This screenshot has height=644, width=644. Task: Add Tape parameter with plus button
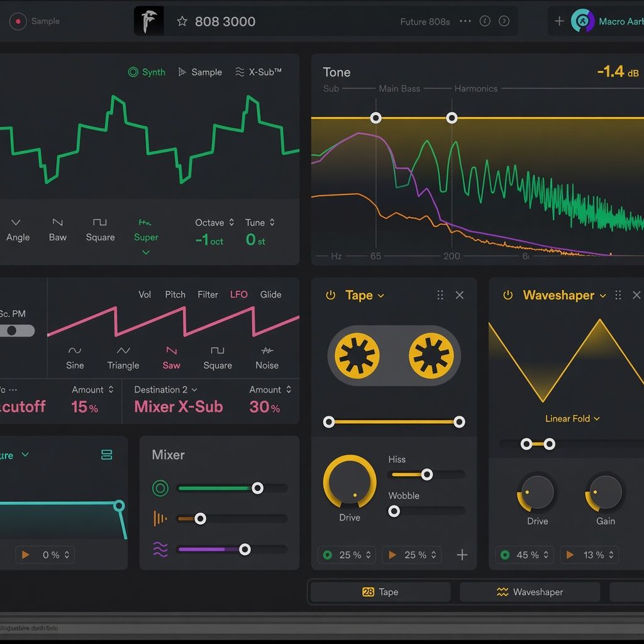point(462,555)
